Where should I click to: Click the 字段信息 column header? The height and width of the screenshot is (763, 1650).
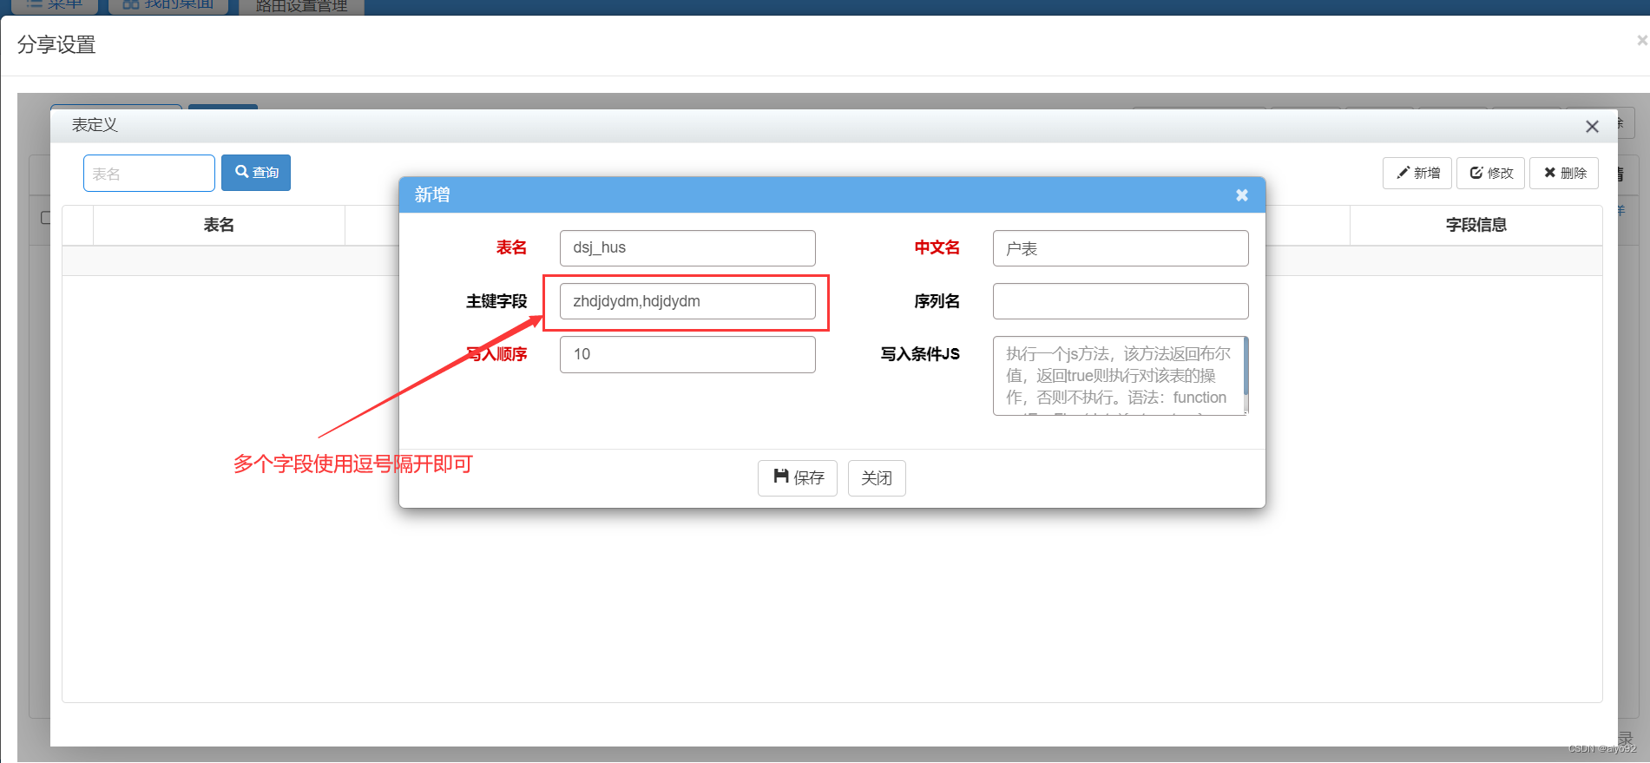click(1476, 226)
